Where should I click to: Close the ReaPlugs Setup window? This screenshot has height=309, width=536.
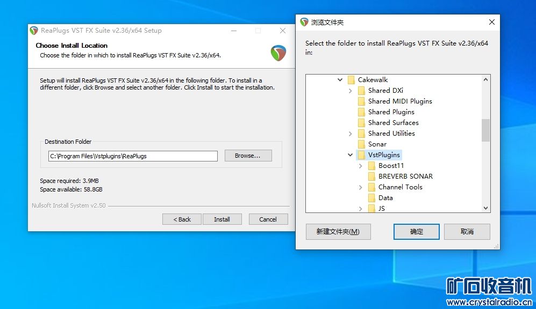pyautogui.click(x=283, y=31)
